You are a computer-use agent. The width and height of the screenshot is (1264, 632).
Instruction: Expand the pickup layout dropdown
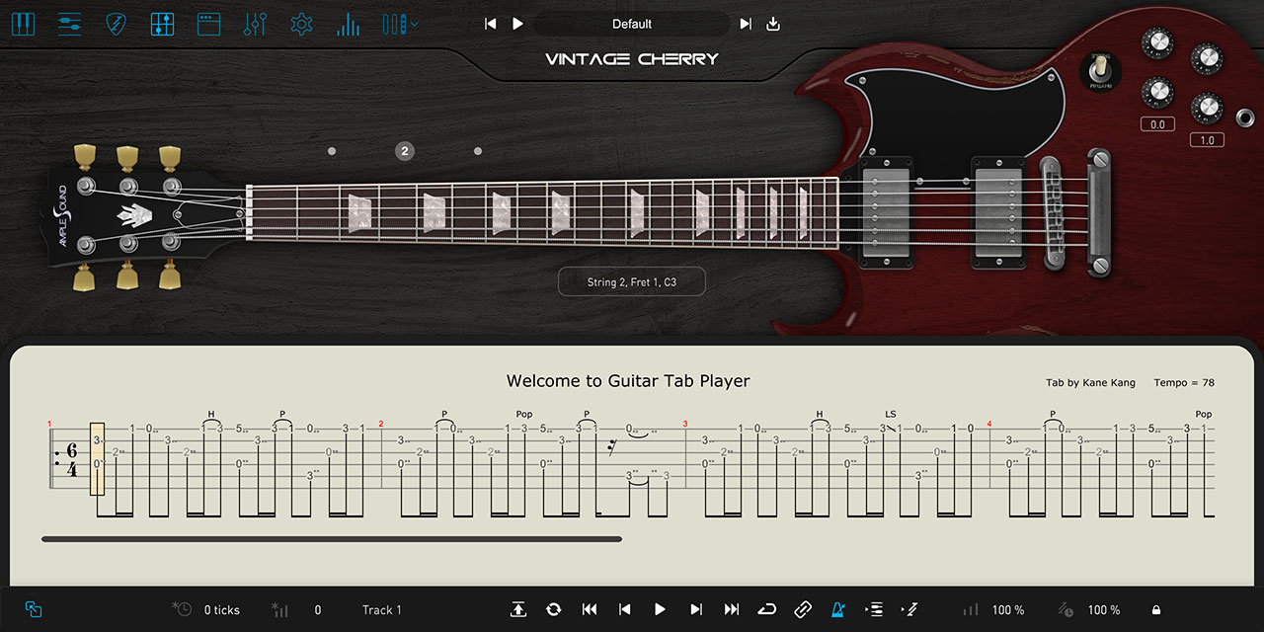point(400,24)
